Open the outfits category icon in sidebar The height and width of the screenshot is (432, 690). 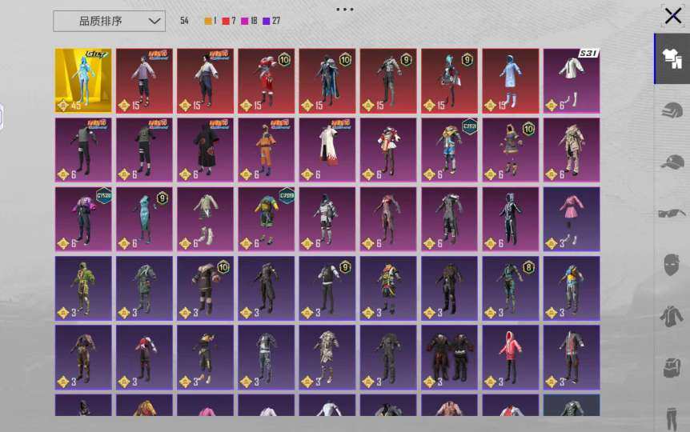point(672,58)
